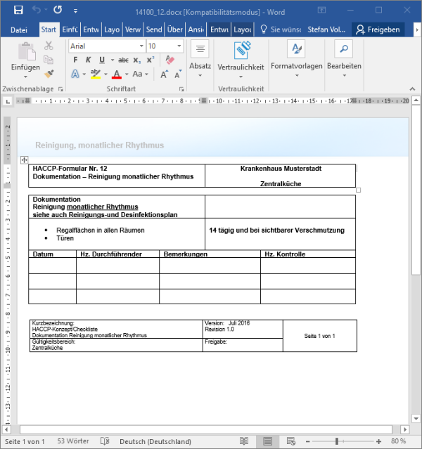This screenshot has height=449, width=422.
Task: Click Deutsch (Deutschland) language in status bar
Action: click(155, 441)
